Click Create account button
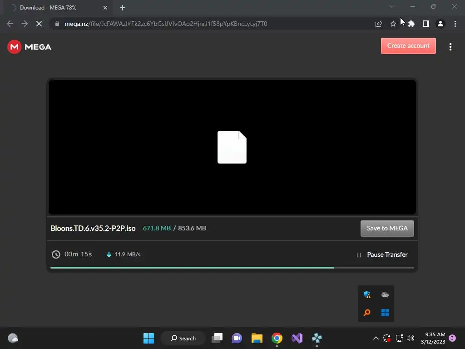Image resolution: width=465 pixels, height=349 pixels. pyautogui.click(x=408, y=46)
